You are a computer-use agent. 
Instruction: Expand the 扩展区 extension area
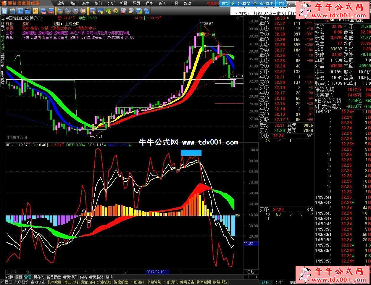[x=7, y=282]
